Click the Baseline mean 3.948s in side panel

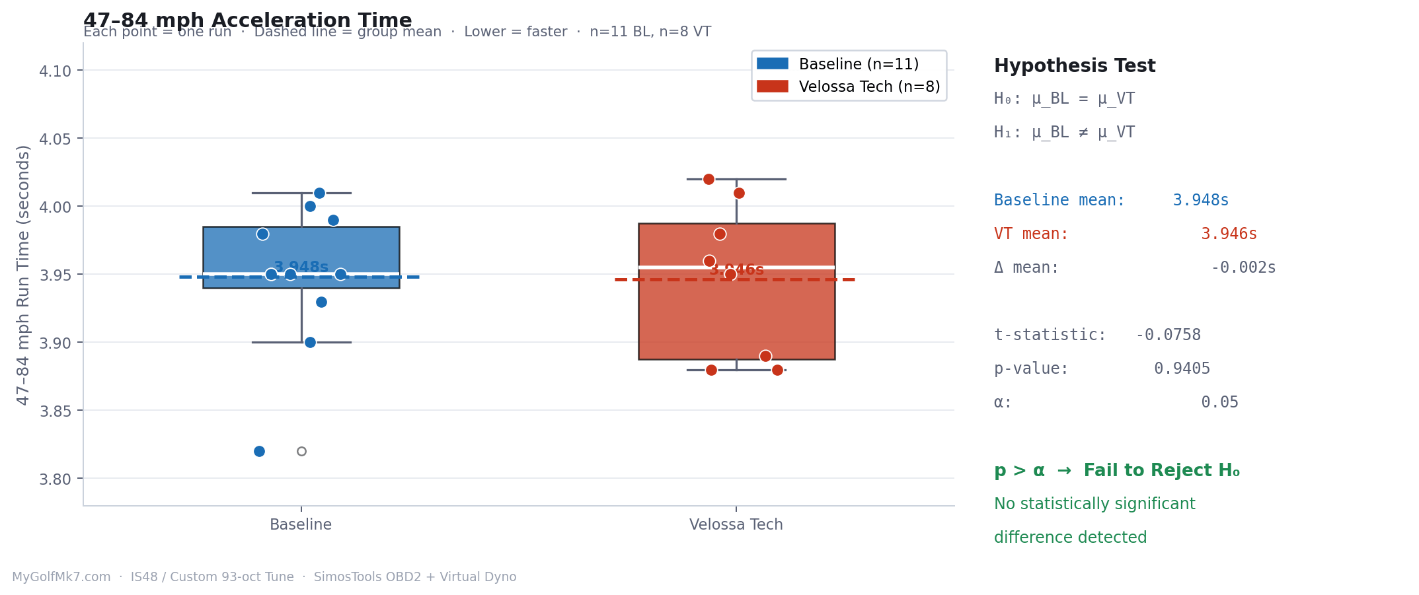click(1200, 200)
